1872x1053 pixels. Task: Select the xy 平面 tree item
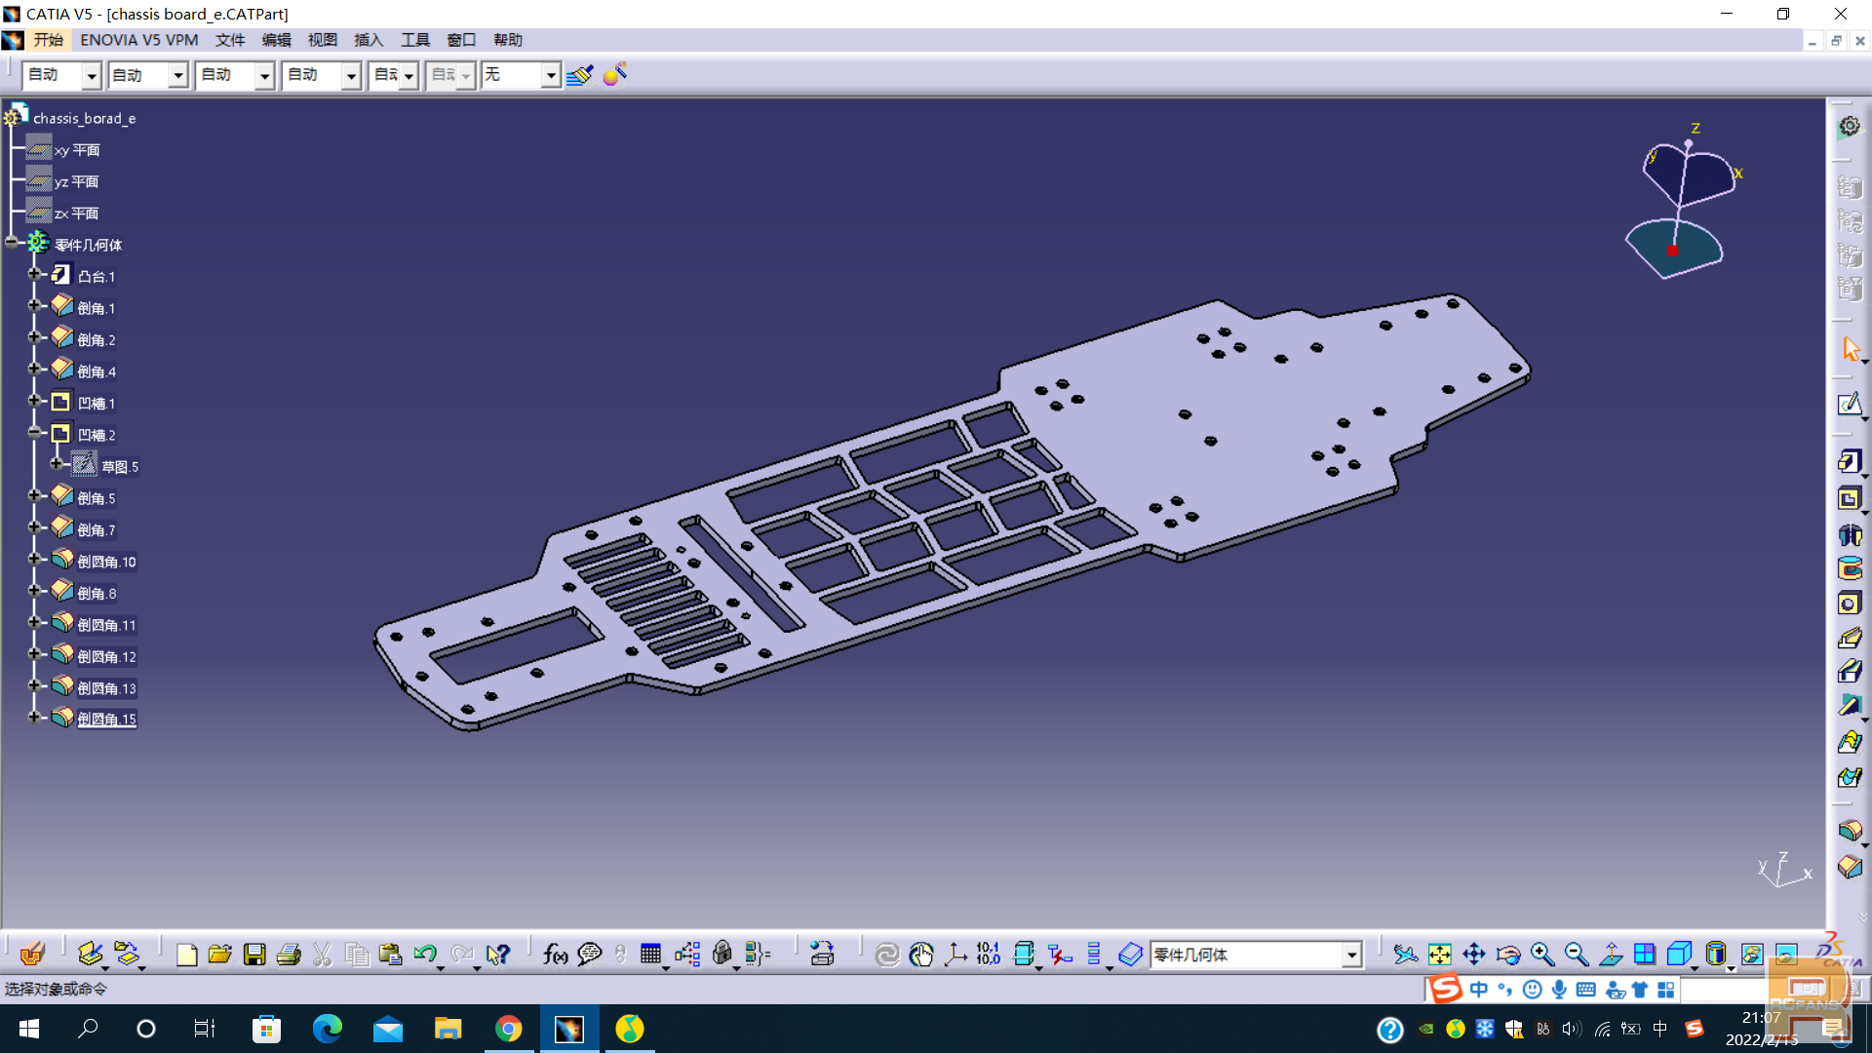[x=77, y=150]
